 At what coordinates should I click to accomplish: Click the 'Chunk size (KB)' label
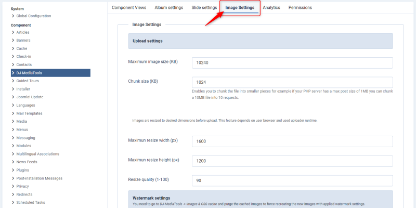coord(143,82)
